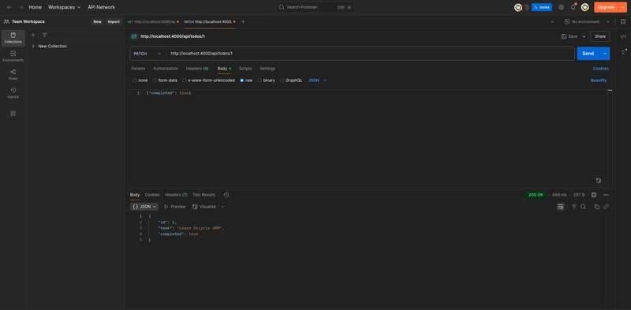Select the form-data radio option

click(155, 80)
